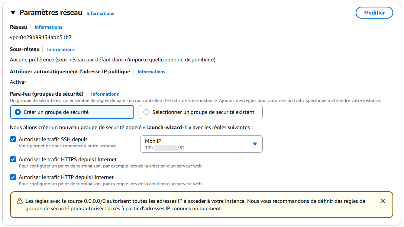Screen dimensions: 404x227
Task: Open Informations link next to Réseau
Action: pos(48,27)
